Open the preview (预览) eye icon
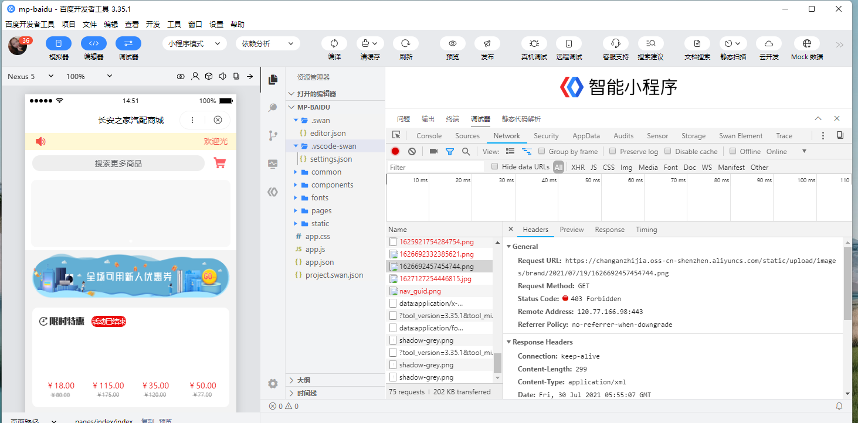 click(x=453, y=43)
